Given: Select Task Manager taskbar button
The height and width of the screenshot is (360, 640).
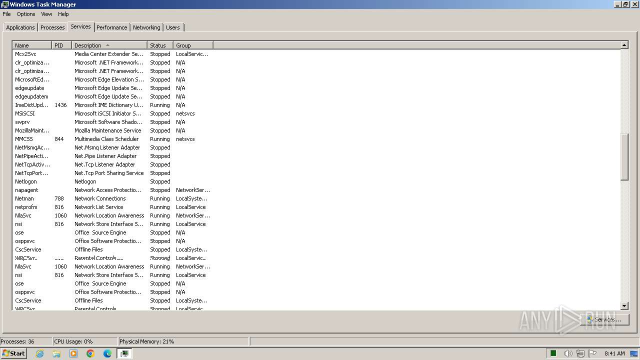Looking at the screenshot, I should 124,353.
